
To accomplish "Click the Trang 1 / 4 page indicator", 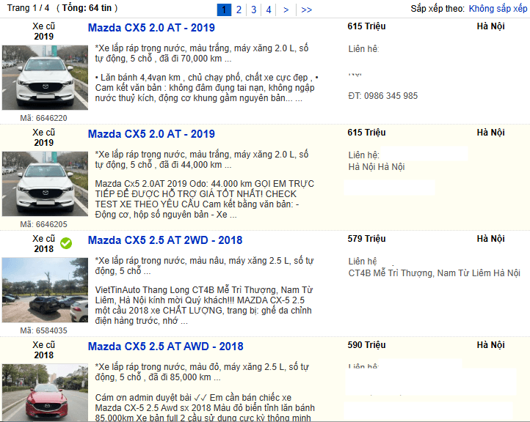I will [x=28, y=8].
